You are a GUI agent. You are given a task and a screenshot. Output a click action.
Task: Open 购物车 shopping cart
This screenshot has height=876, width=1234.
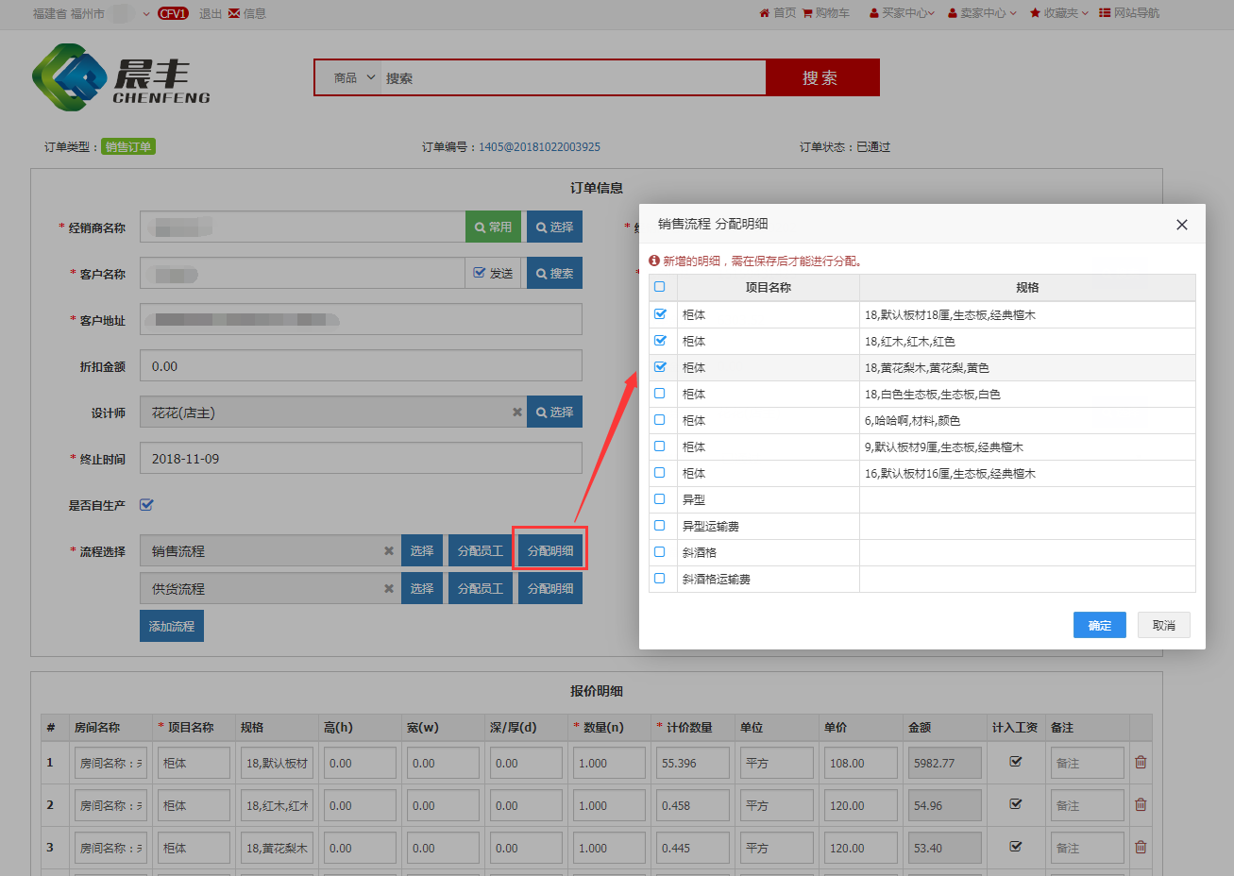coord(826,13)
